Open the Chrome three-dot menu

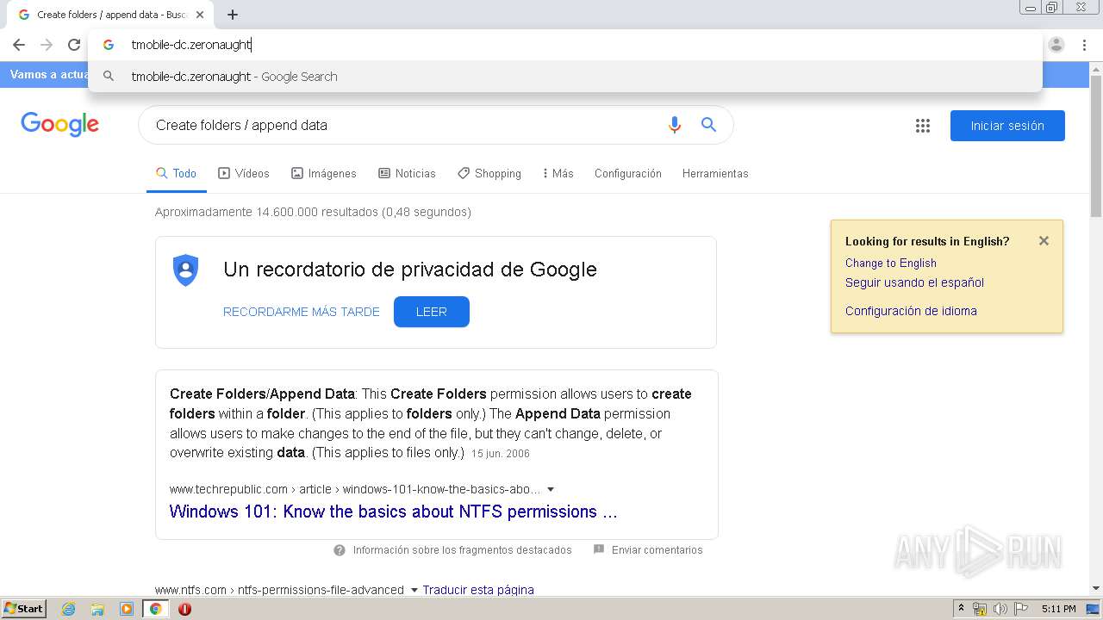click(x=1084, y=45)
